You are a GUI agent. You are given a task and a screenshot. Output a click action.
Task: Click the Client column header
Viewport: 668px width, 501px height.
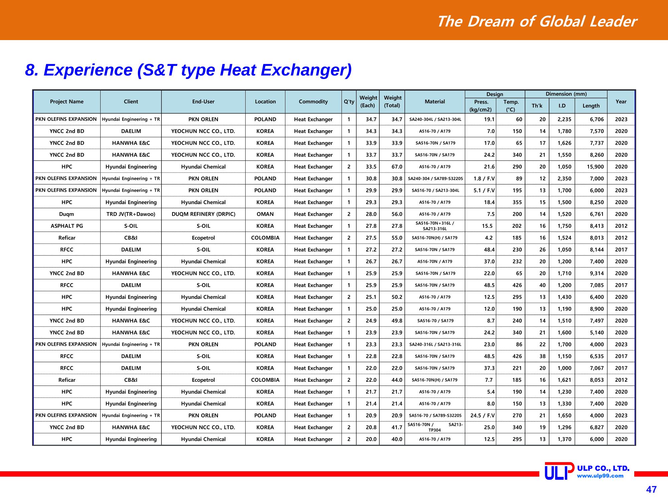click(x=131, y=102)
